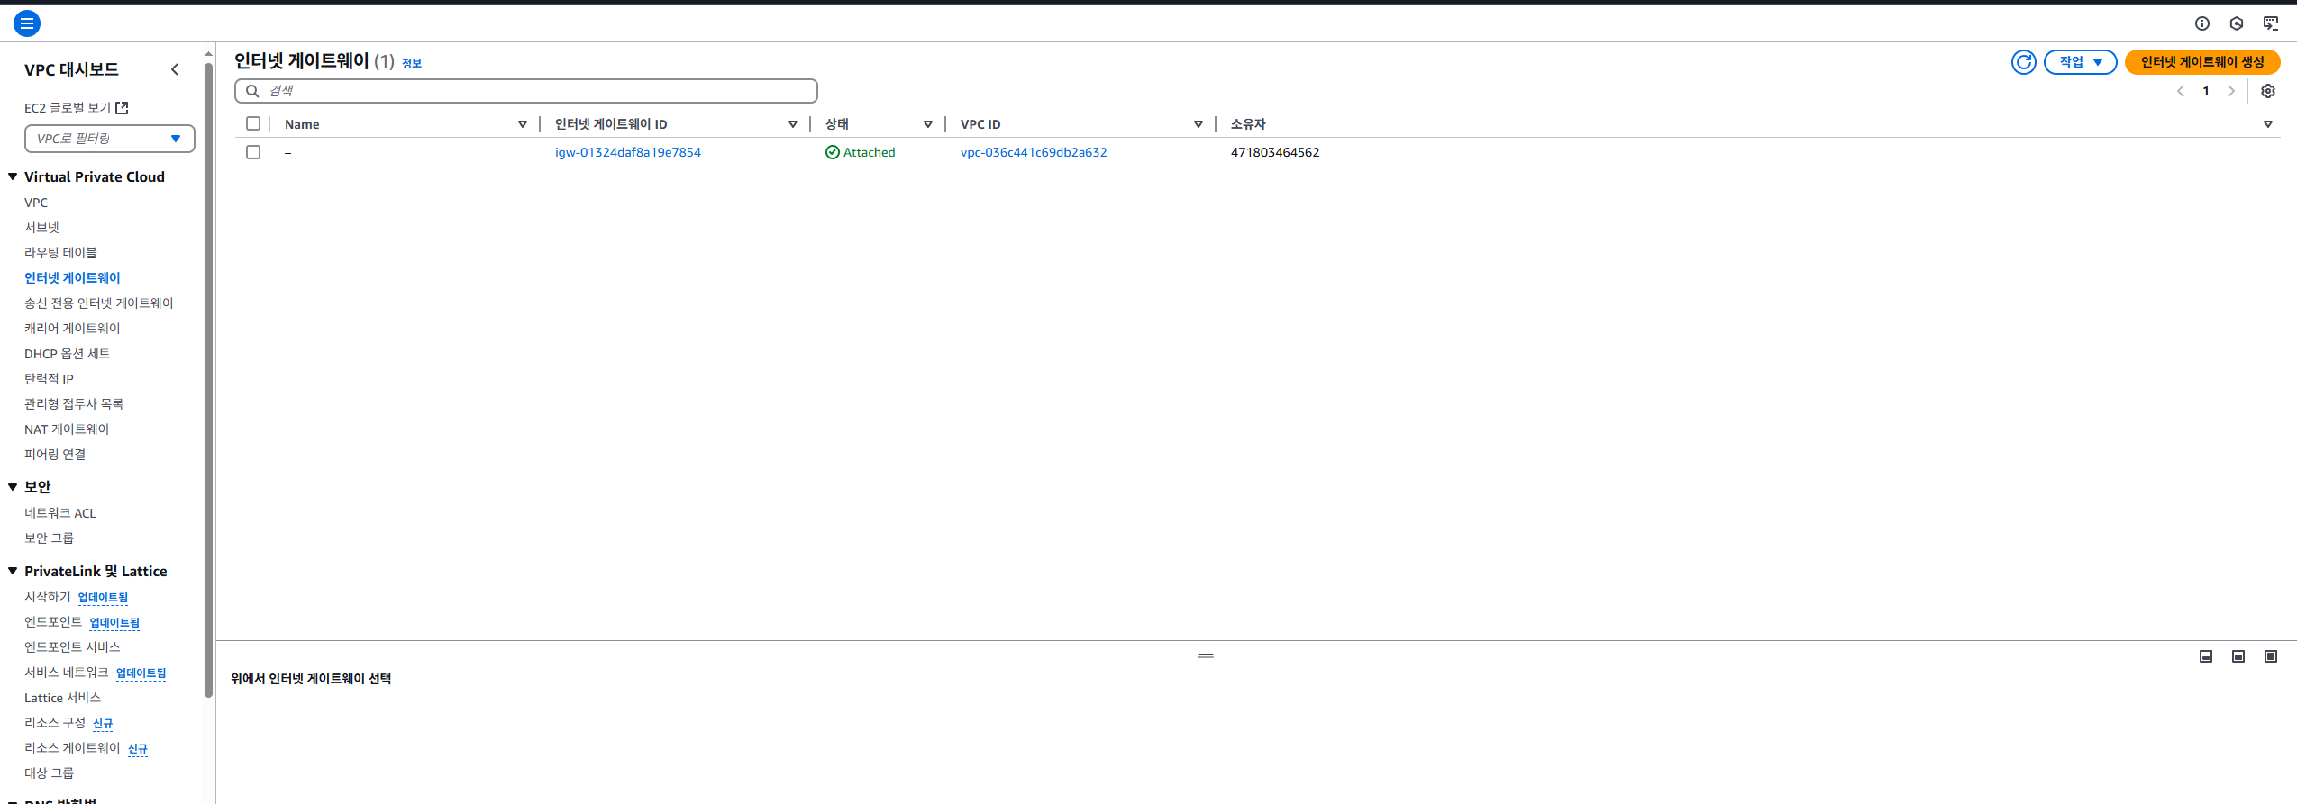This screenshot has height=804, width=2297.
Task: Open the vpc-036c441c69db2a632 link
Action: point(1033,152)
